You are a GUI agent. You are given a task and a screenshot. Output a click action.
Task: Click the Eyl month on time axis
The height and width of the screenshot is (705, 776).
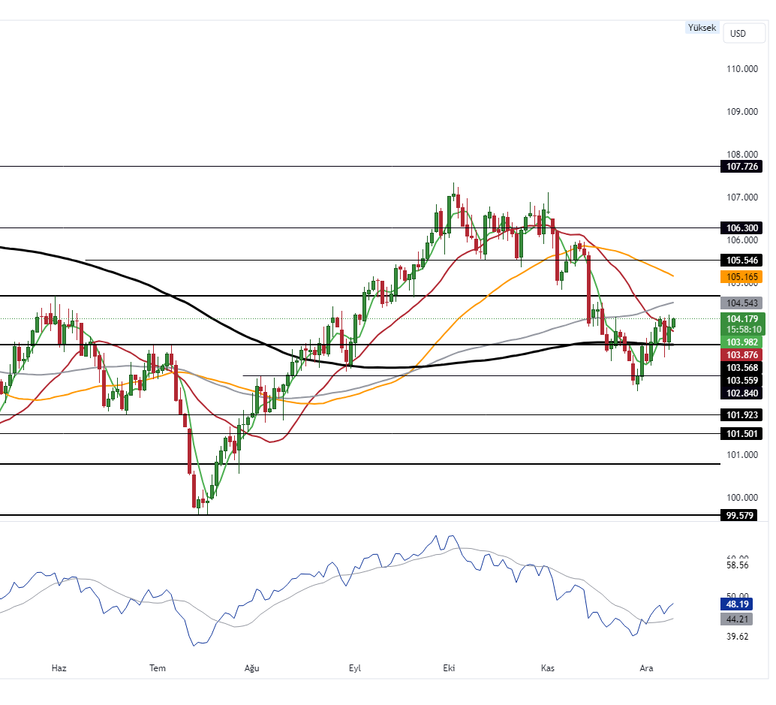click(x=355, y=667)
